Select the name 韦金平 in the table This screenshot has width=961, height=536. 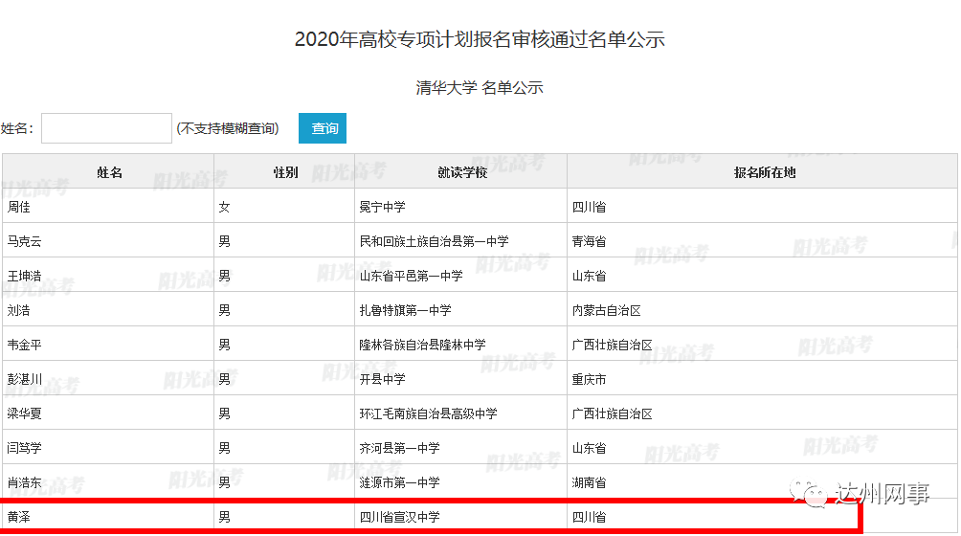pyautogui.click(x=25, y=345)
